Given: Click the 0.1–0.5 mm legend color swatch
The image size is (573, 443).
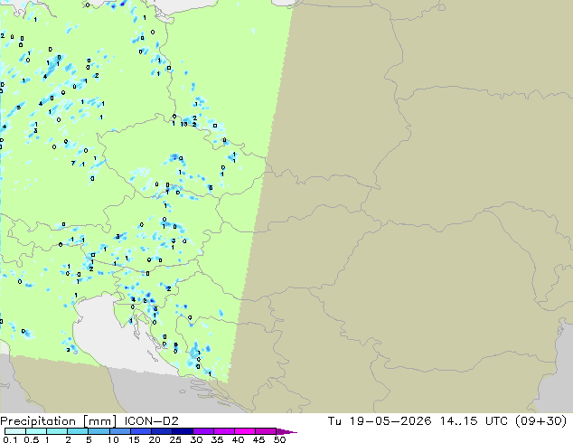Looking at the screenshot, I should click(x=15, y=431).
